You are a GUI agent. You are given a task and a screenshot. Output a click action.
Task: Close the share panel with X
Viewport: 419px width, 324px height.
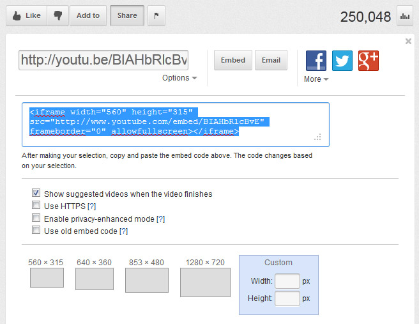pyautogui.click(x=408, y=41)
